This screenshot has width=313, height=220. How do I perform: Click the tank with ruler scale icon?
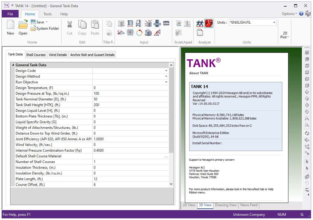[x=157, y=24]
